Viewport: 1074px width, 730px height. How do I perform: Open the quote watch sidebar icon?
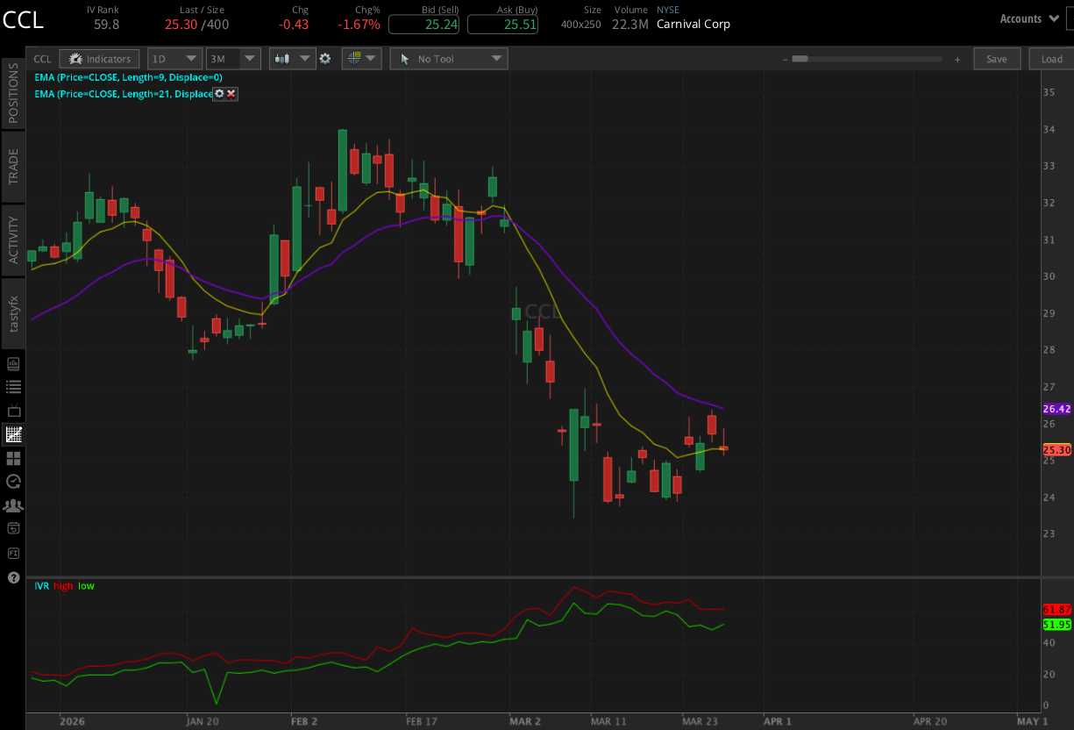tap(13, 363)
